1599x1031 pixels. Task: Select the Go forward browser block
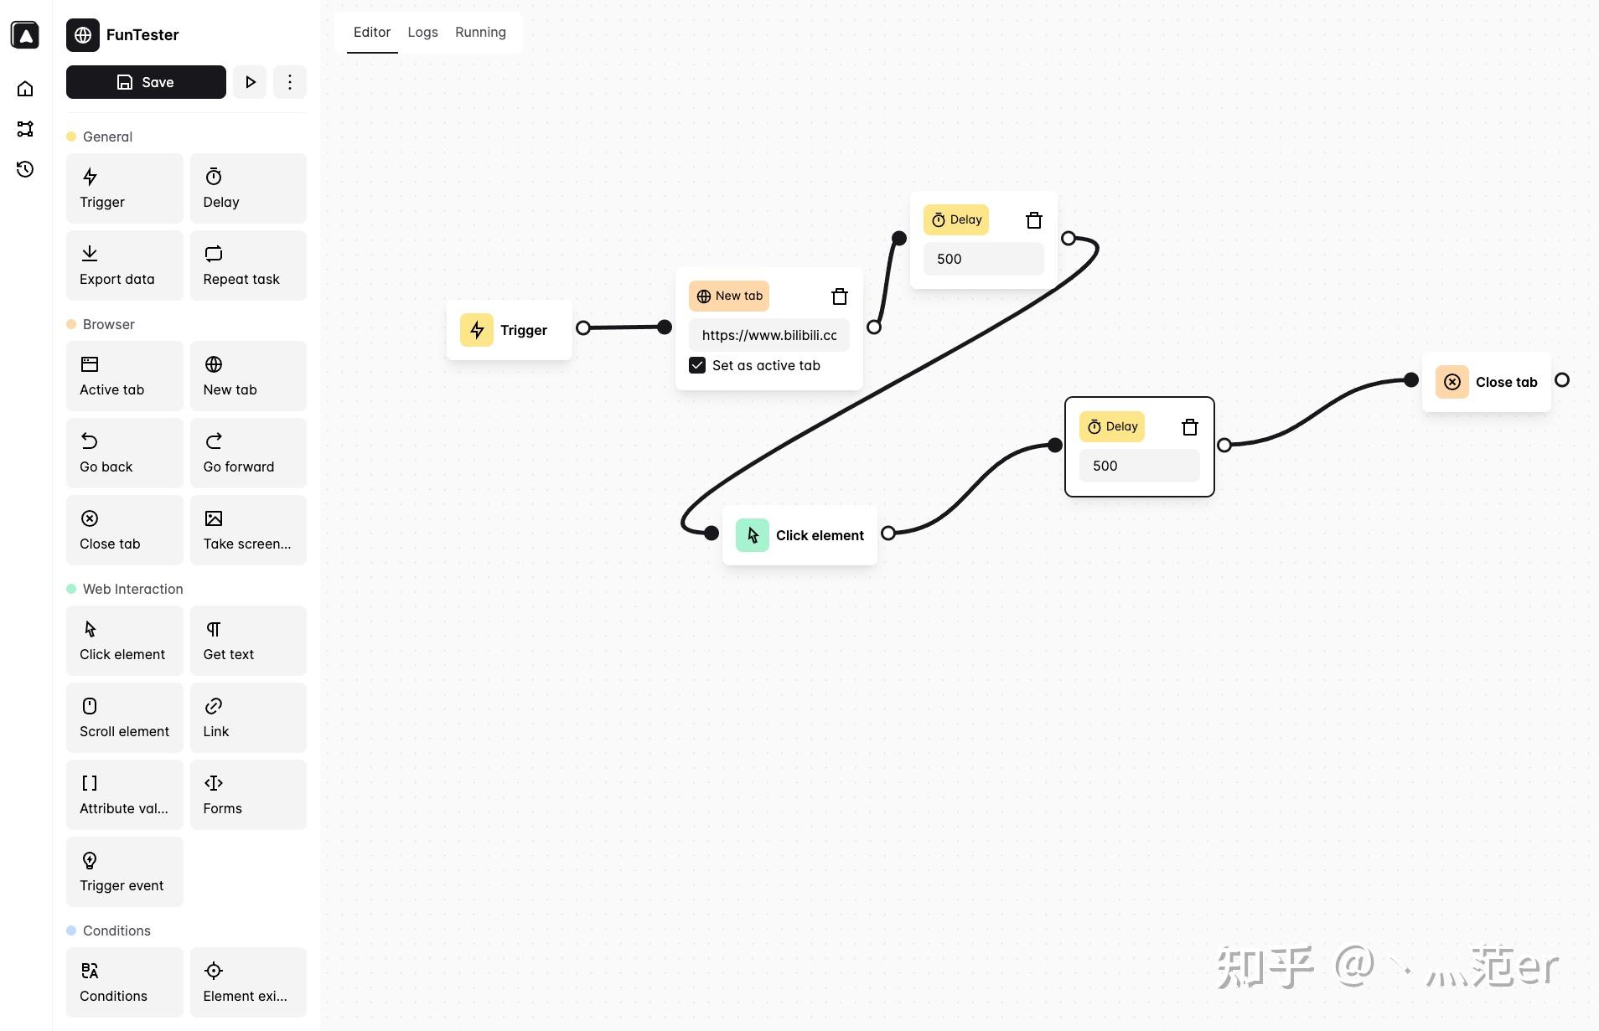248,453
